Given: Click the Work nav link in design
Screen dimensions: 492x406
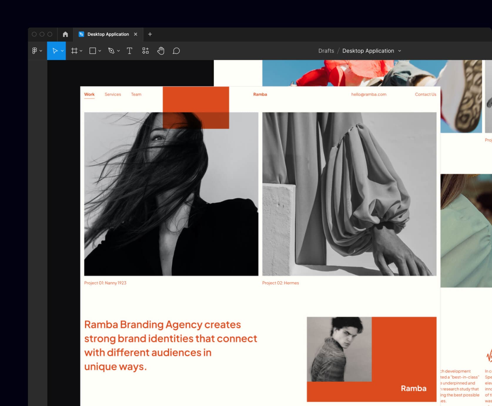Looking at the screenshot, I should click(x=89, y=94).
